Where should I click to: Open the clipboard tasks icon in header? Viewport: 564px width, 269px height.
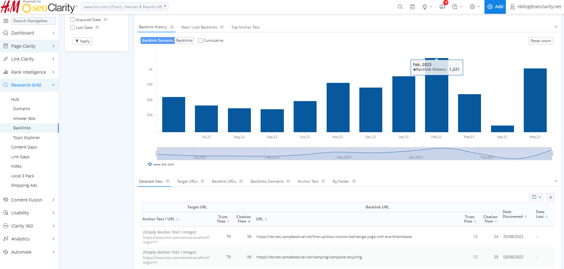pyautogui.click(x=412, y=7)
